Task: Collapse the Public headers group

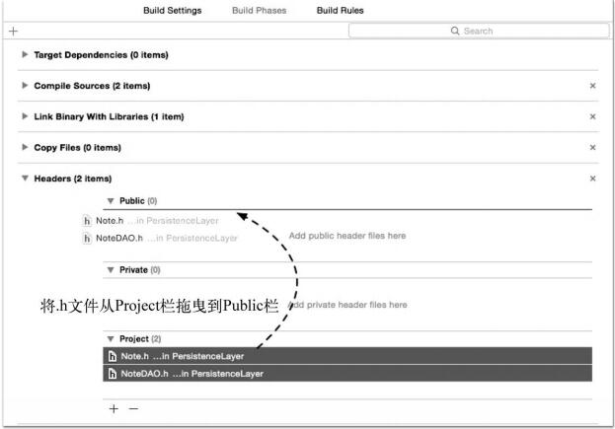Action: (x=111, y=200)
